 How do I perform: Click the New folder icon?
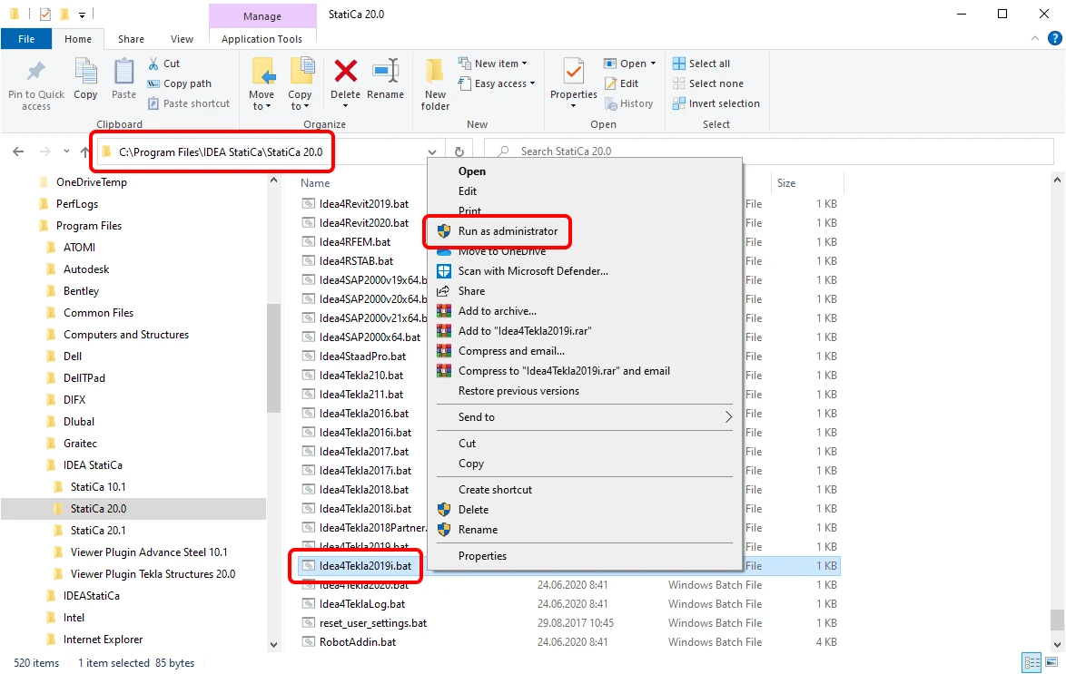click(x=435, y=72)
